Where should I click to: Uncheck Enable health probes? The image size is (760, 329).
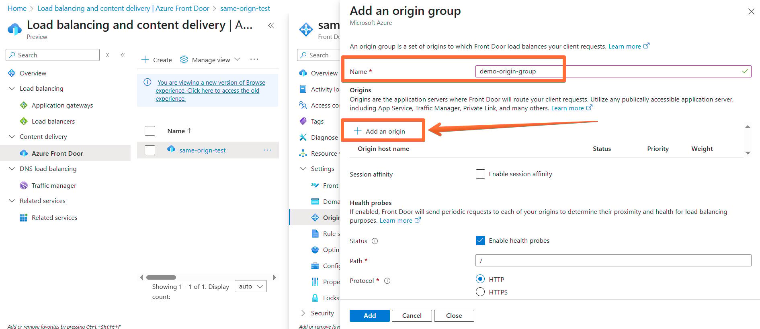click(480, 241)
